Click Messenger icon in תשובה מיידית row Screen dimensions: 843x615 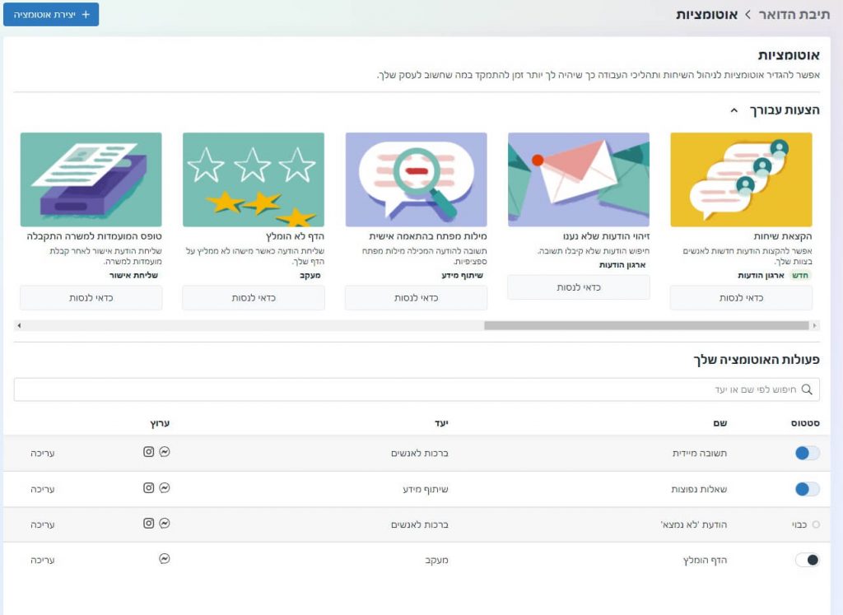point(165,452)
